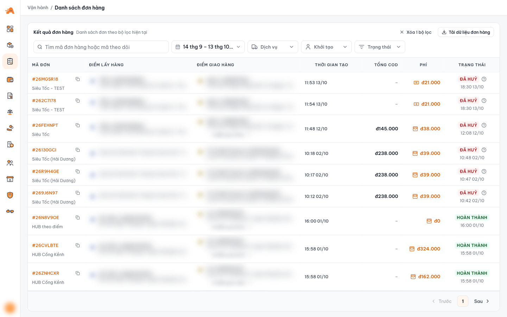The width and height of the screenshot is (507, 317).
Task: Copy order code #26MGSR18
Action: pos(77,79)
